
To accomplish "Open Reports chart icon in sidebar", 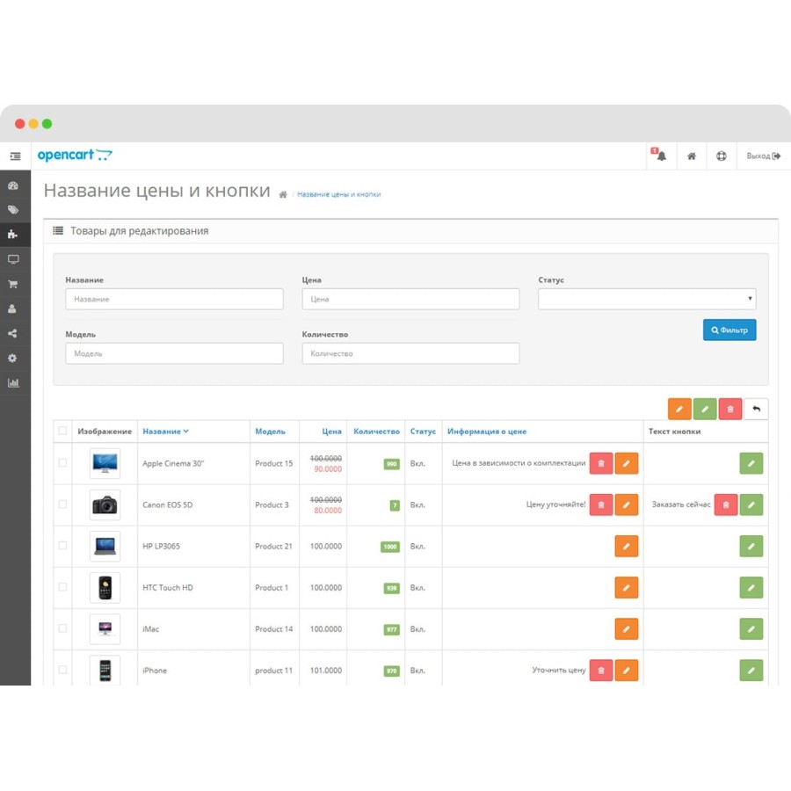I will [x=13, y=383].
